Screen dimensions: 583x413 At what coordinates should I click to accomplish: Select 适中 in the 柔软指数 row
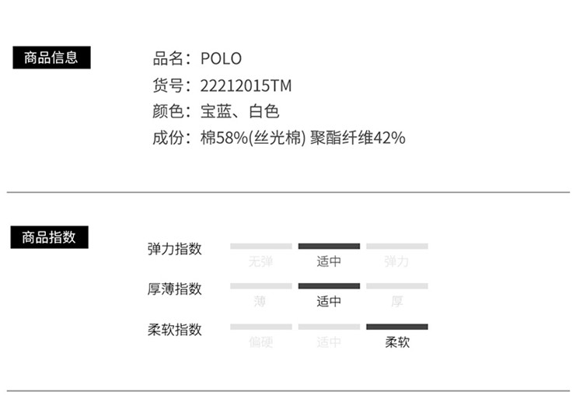tap(329, 342)
